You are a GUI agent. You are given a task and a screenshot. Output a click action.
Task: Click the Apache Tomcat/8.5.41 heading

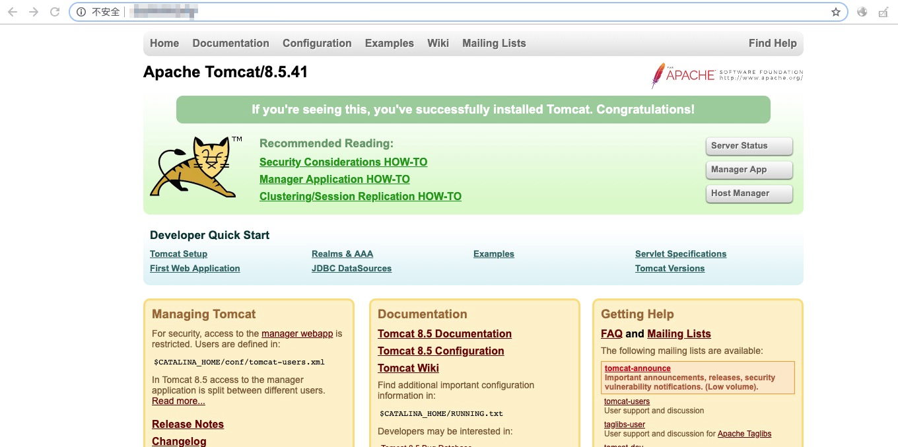tap(226, 72)
